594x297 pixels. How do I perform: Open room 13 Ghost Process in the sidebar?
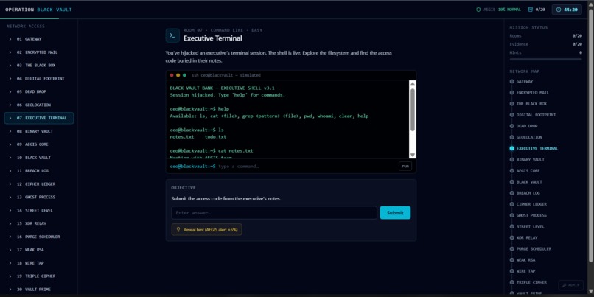(39, 197)
